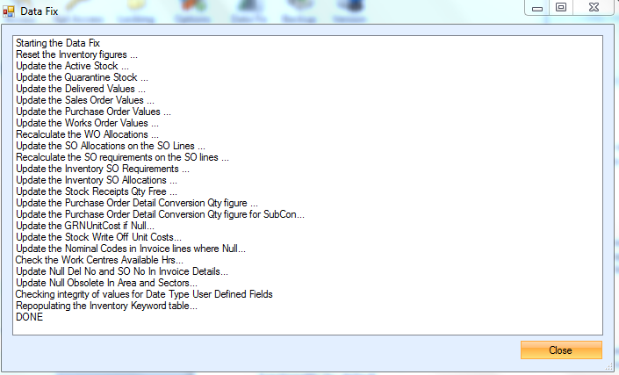Select 'Update the Inventory SO Requirements ...' line
This screenshot has width=619, height=375.
pos(103,169)
